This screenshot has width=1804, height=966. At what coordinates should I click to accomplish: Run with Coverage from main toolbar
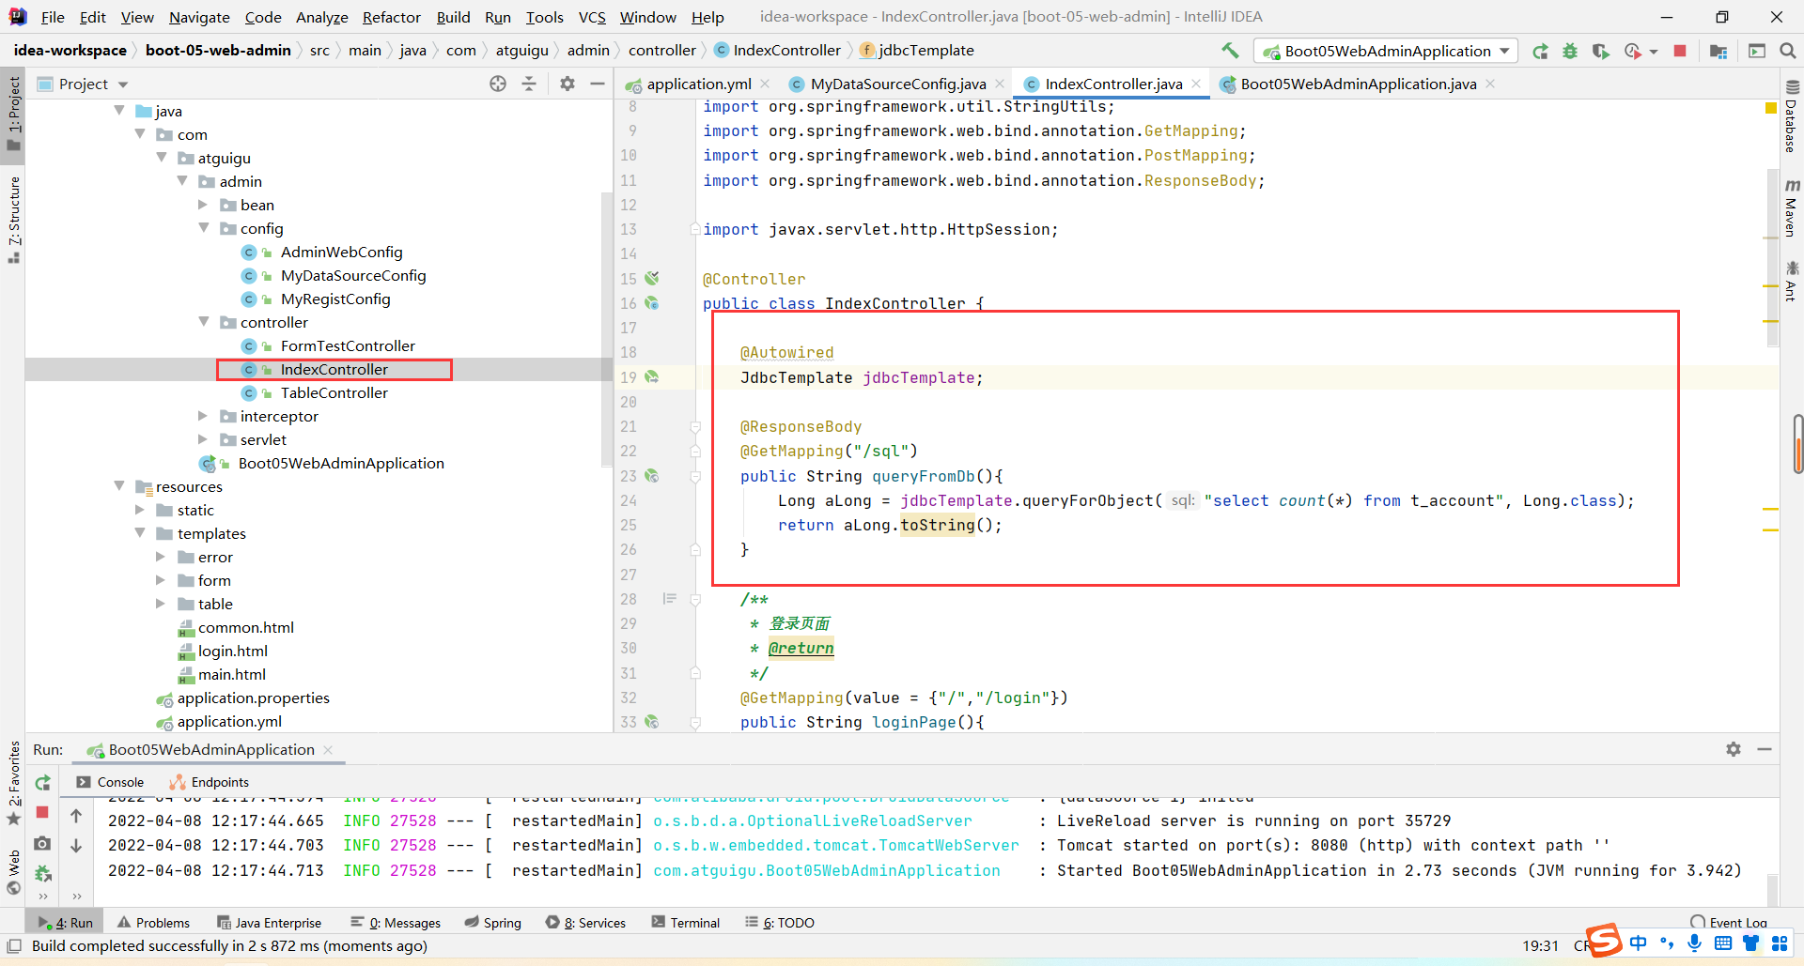[1600, 51]
